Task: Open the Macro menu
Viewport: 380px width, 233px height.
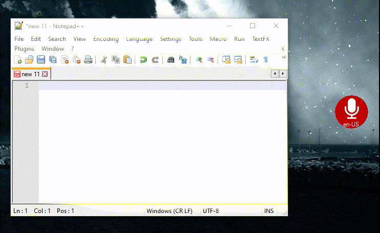Action: [x=218, y=39]
